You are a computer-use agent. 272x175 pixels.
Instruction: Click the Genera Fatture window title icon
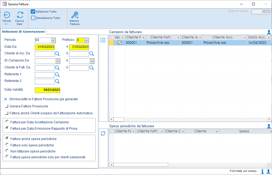click(x=5, y=4)
